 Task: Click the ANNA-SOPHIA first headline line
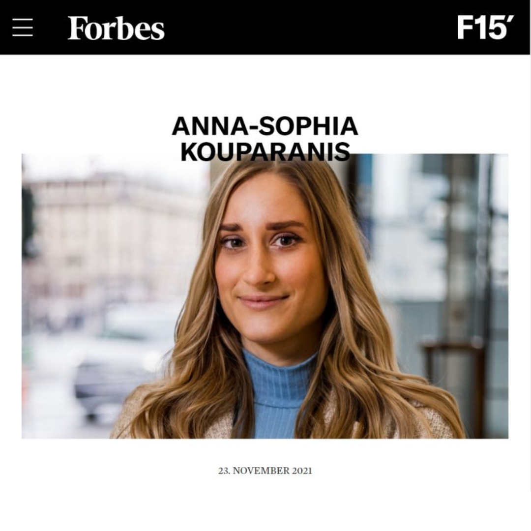[265, 126]
